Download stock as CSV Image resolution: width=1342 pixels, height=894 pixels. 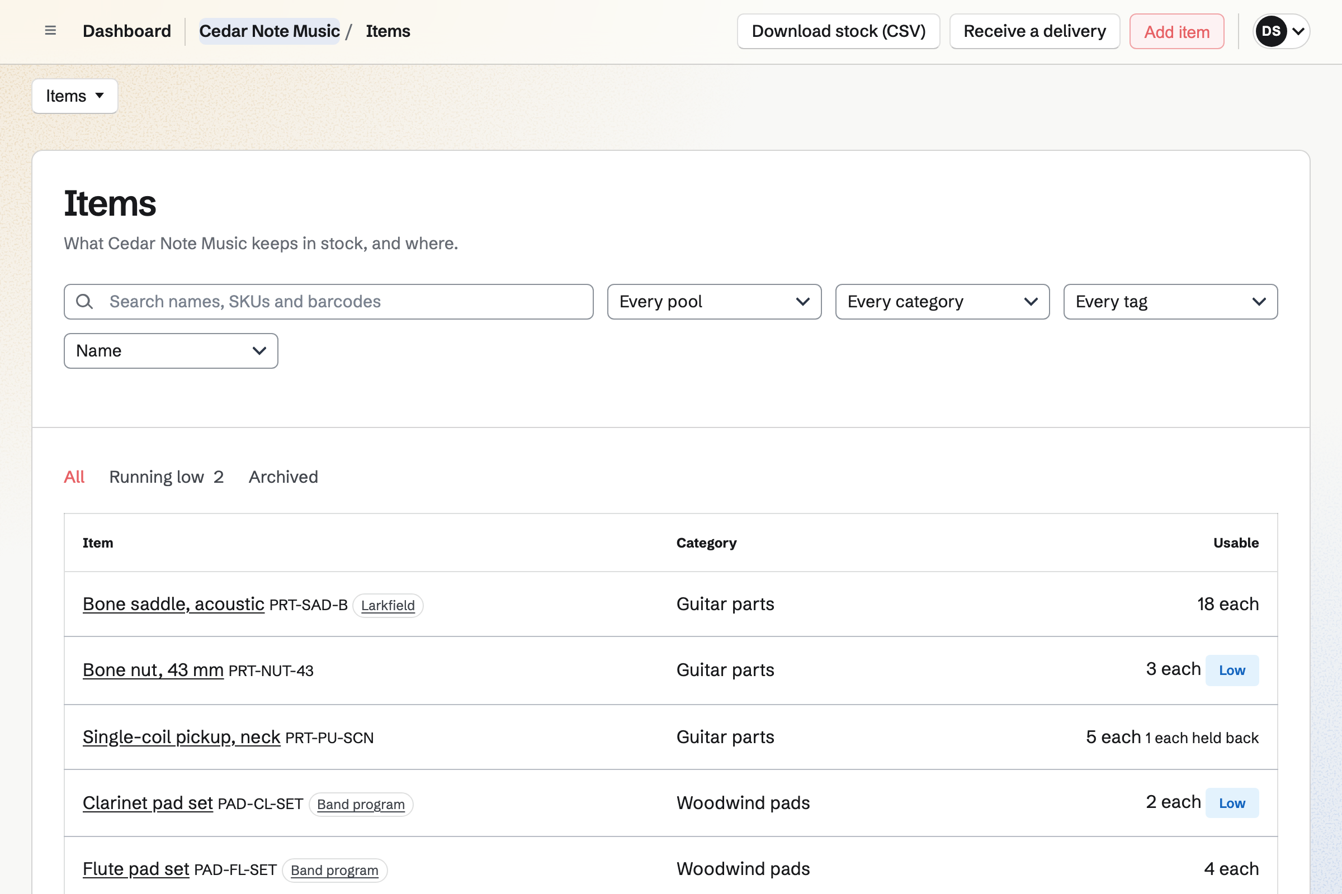(x=838, y=31)
